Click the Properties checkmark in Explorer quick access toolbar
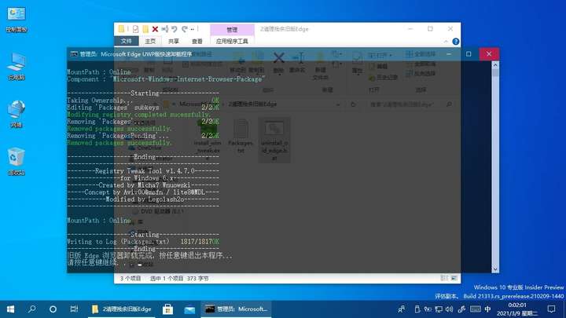This screenshot has width=566, height=318. pos(135,29)
